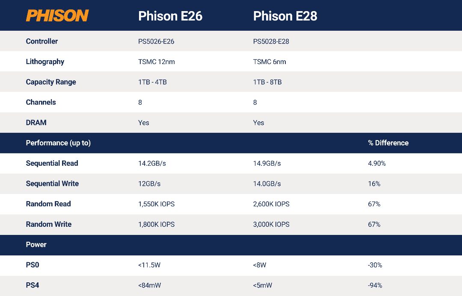Select the Phison E28 column header
462x296 pixels.
tap(285, 16)
